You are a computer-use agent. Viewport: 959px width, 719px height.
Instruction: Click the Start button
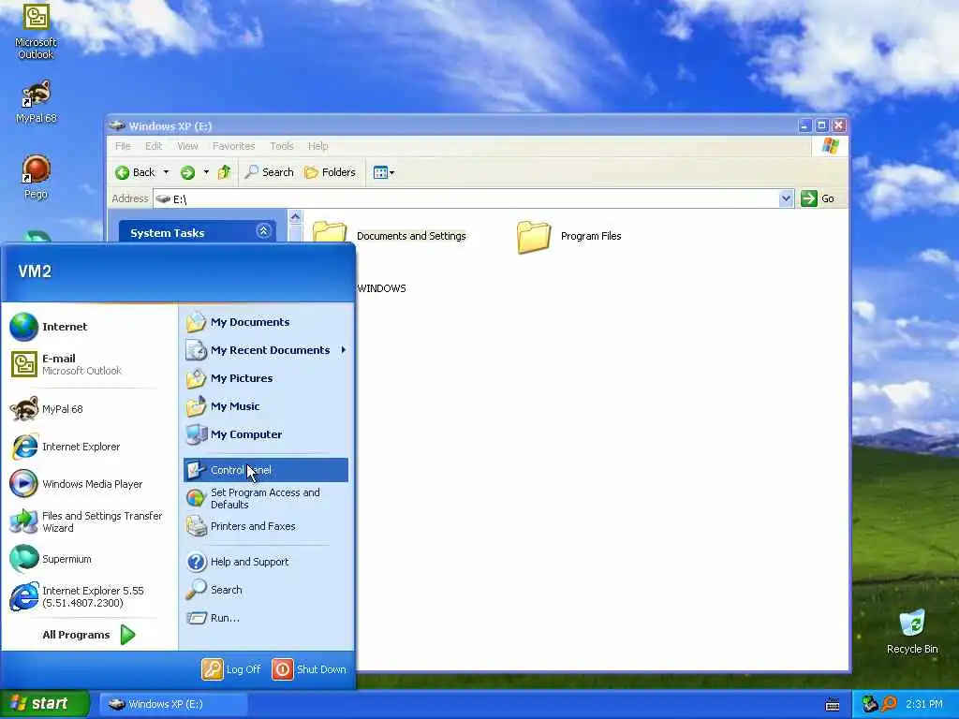[x=44, y=704]
